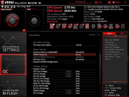Switch to the INFO tab
The width and height of the screenshot is (129, 97).
[122, 34]
